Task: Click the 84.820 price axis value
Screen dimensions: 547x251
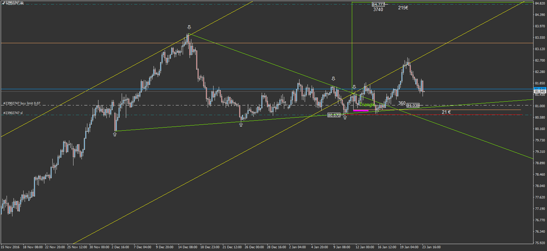Action: pos(540,3)
